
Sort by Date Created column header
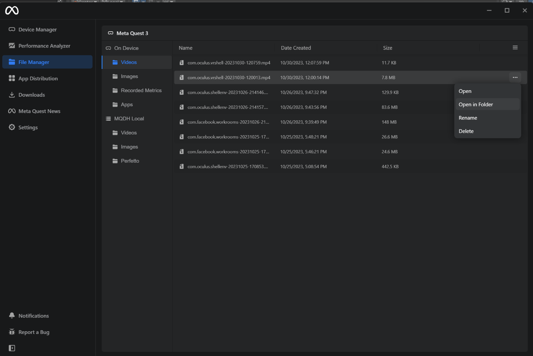[296, 48]
